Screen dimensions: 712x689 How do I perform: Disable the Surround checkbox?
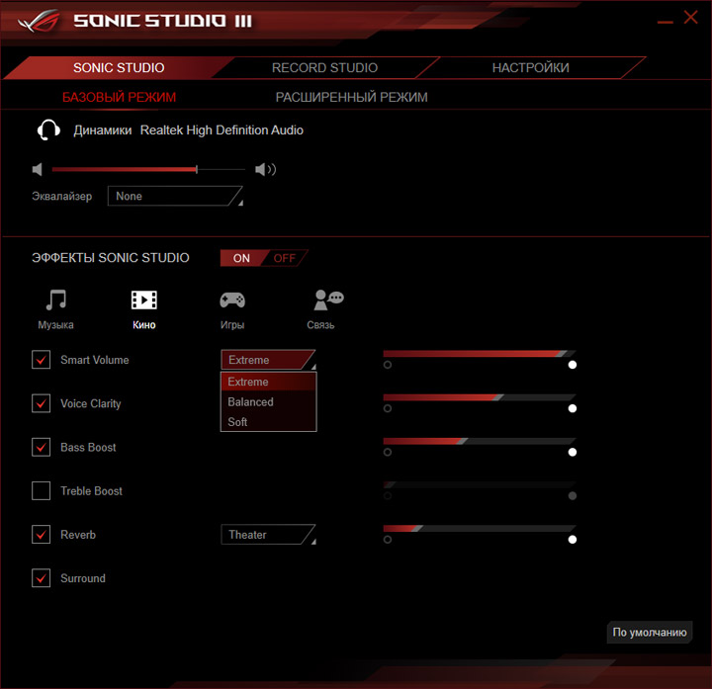(41, 578)
